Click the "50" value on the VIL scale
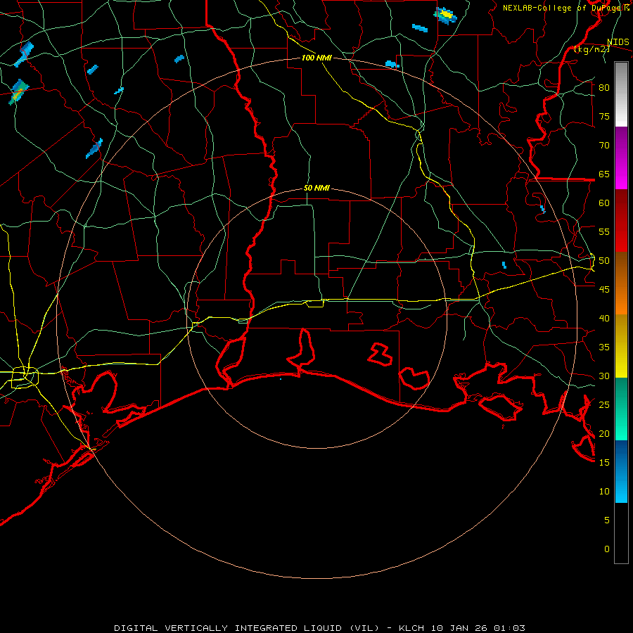Viewport: 633px width, 633px height. click(604, 261)
